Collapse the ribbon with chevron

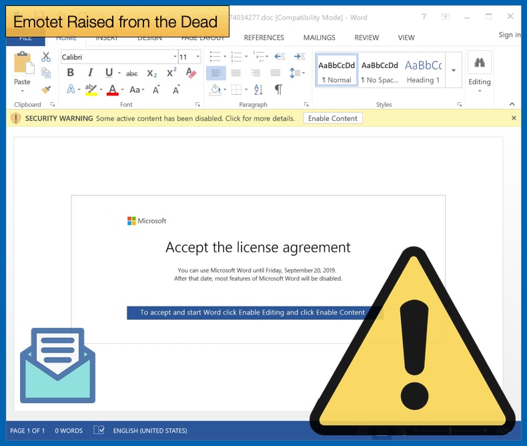[x=512, y=104]
